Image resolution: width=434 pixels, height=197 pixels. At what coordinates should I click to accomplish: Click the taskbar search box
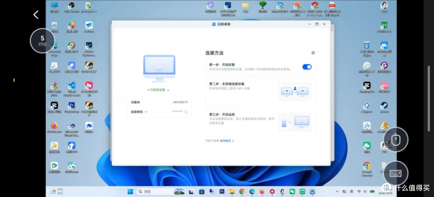[162, 191]
